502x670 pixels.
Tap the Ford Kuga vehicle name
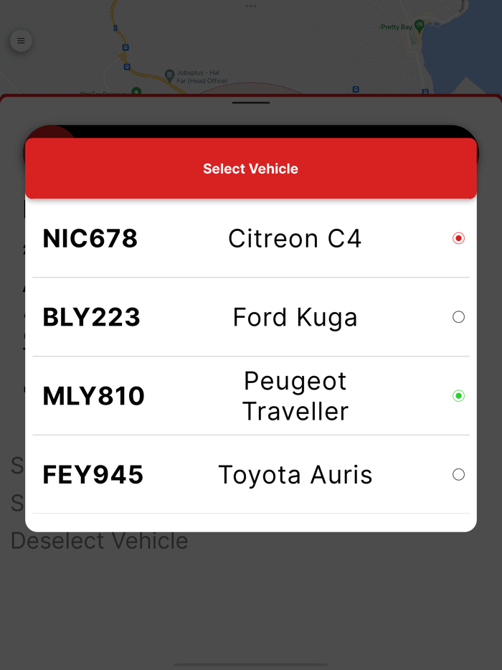coord(295,317)
